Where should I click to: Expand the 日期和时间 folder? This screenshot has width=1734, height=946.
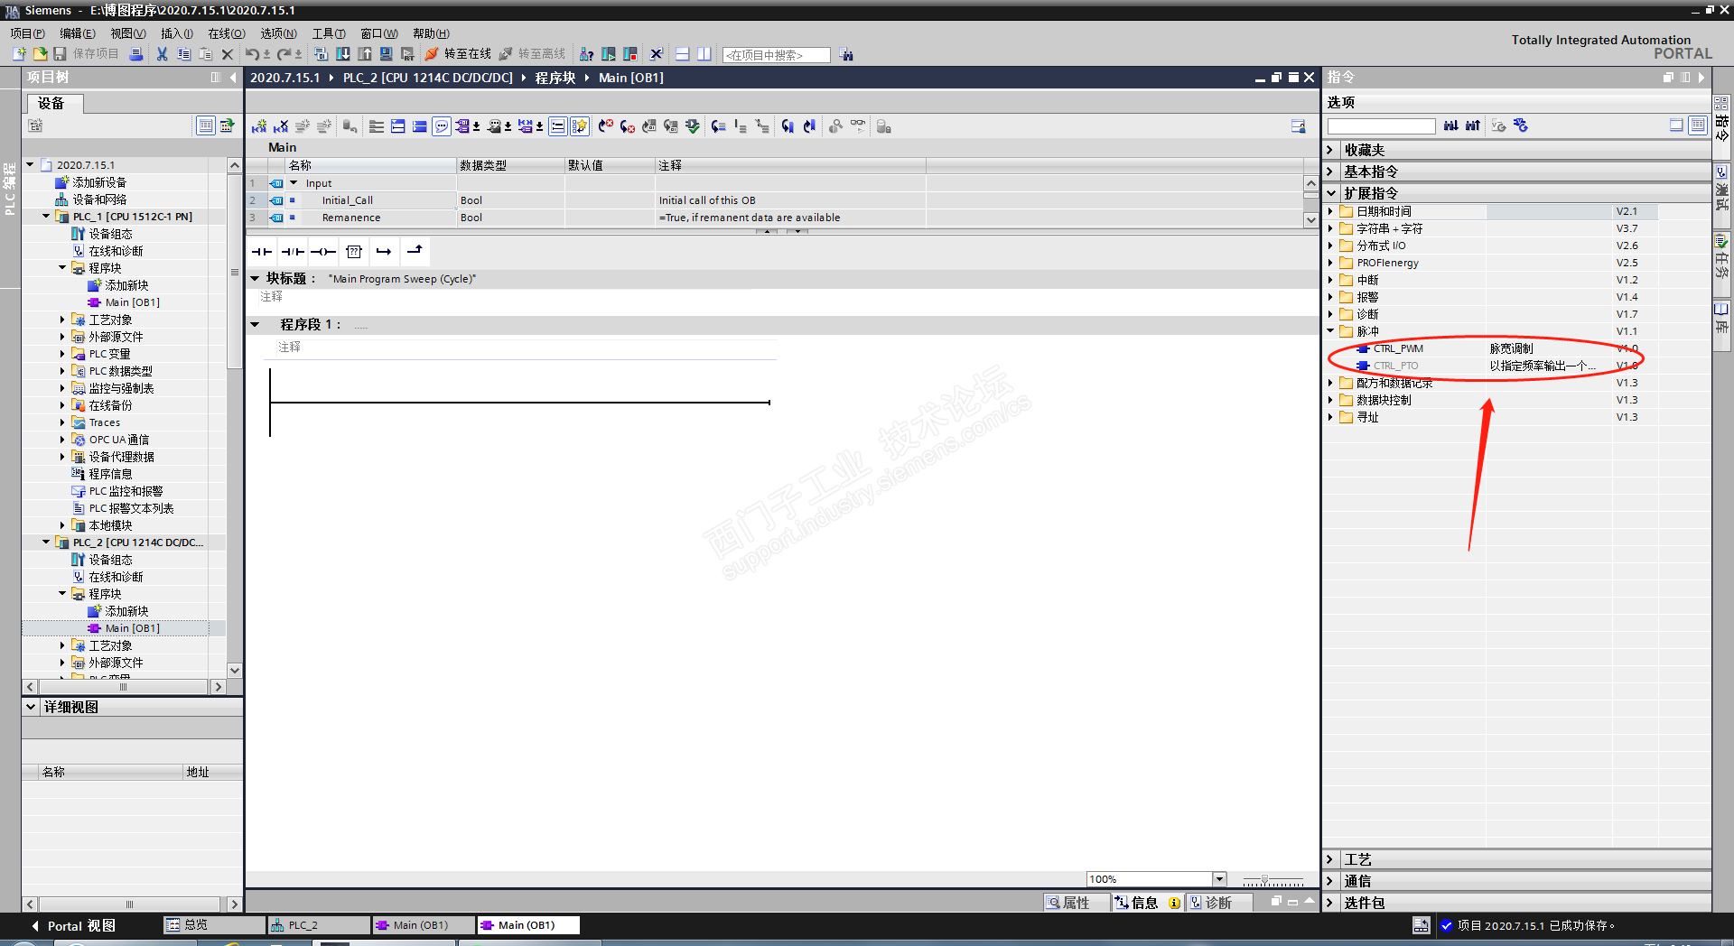click(1330, 211)
